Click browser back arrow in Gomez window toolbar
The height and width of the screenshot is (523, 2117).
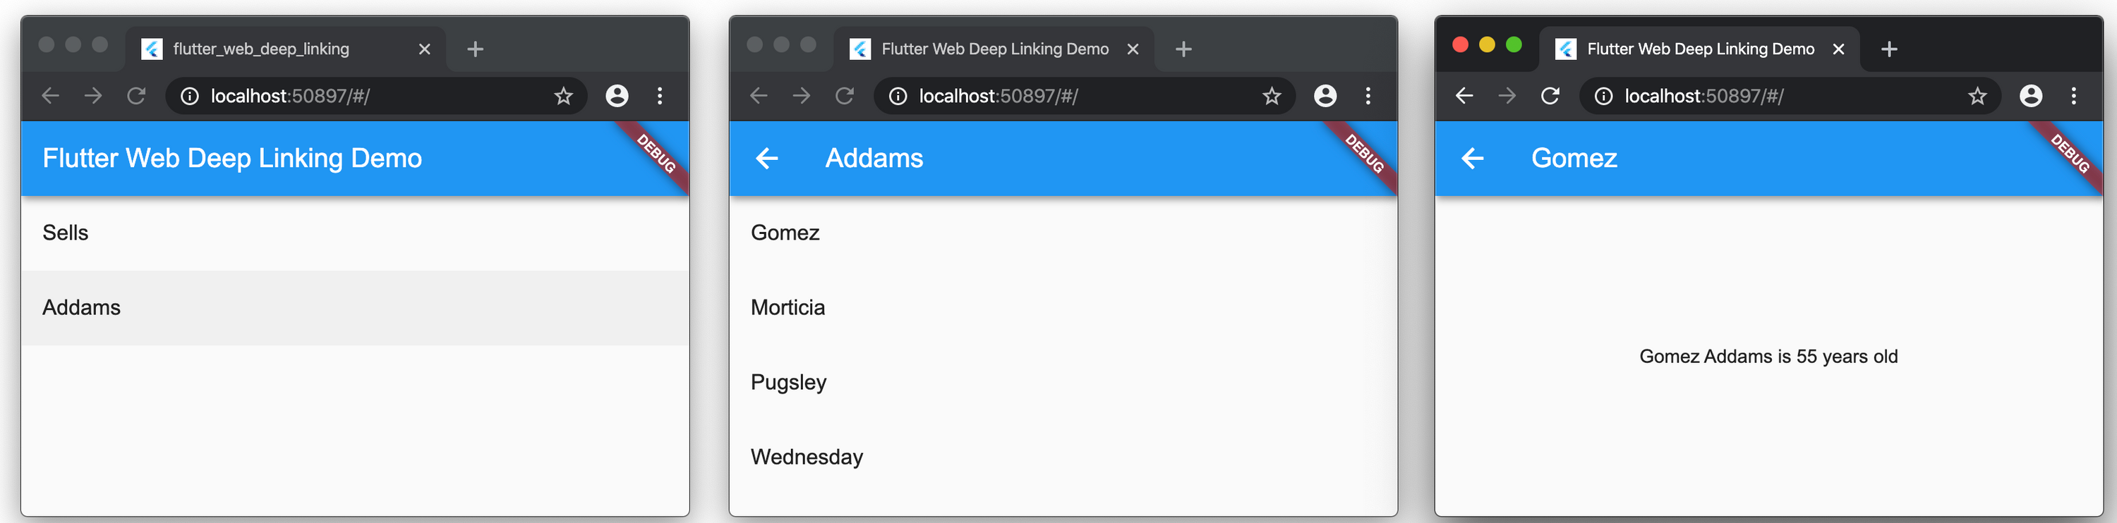pos(1464,96)
